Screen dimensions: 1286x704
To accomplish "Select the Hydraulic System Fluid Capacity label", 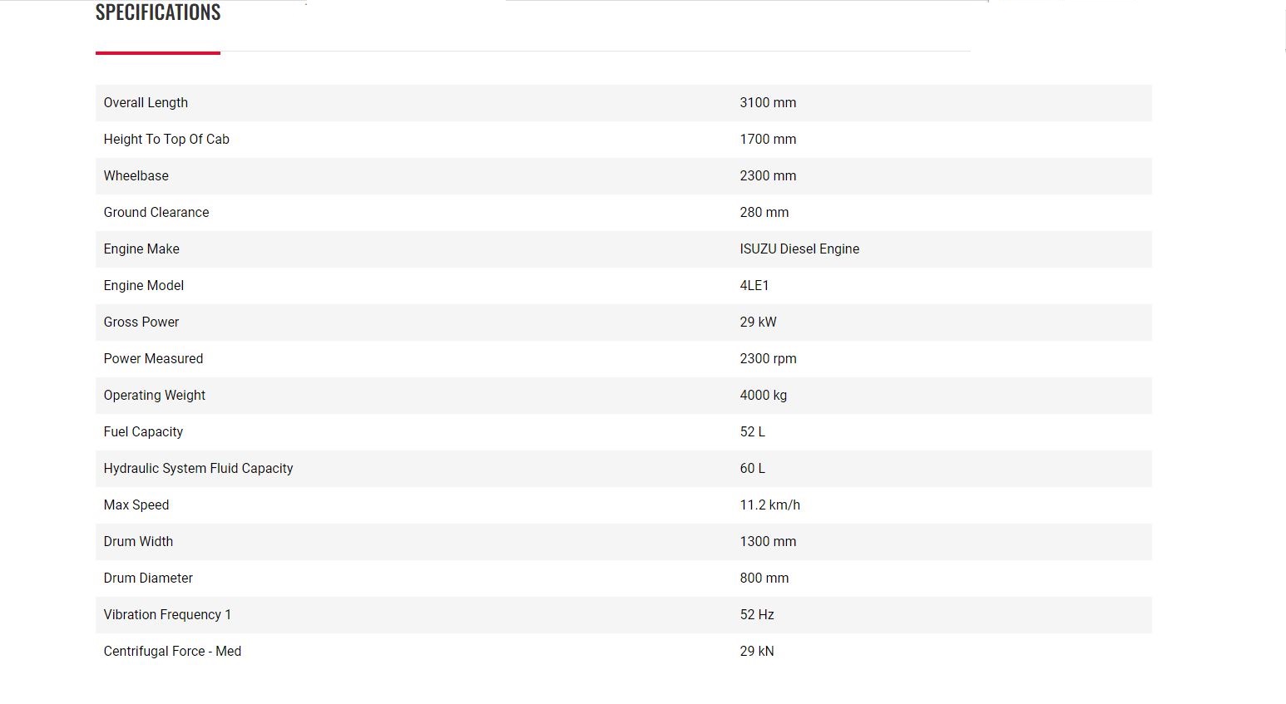I will pyautogui.click(x=198, y=469).
